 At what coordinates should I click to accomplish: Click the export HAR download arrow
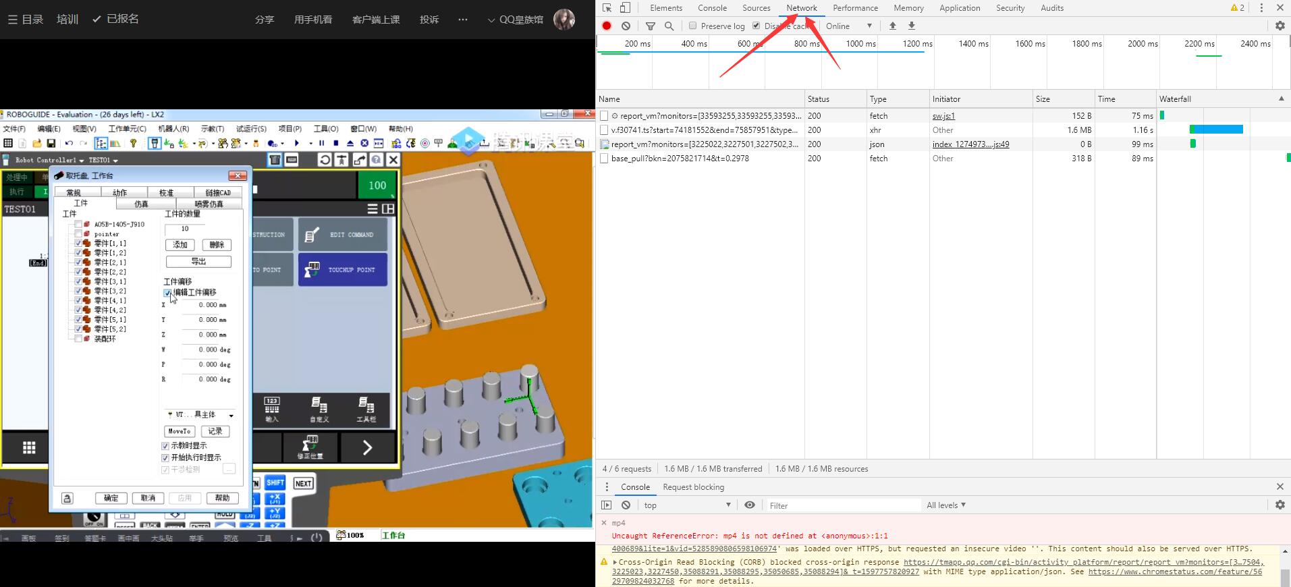tap(912, 26)
